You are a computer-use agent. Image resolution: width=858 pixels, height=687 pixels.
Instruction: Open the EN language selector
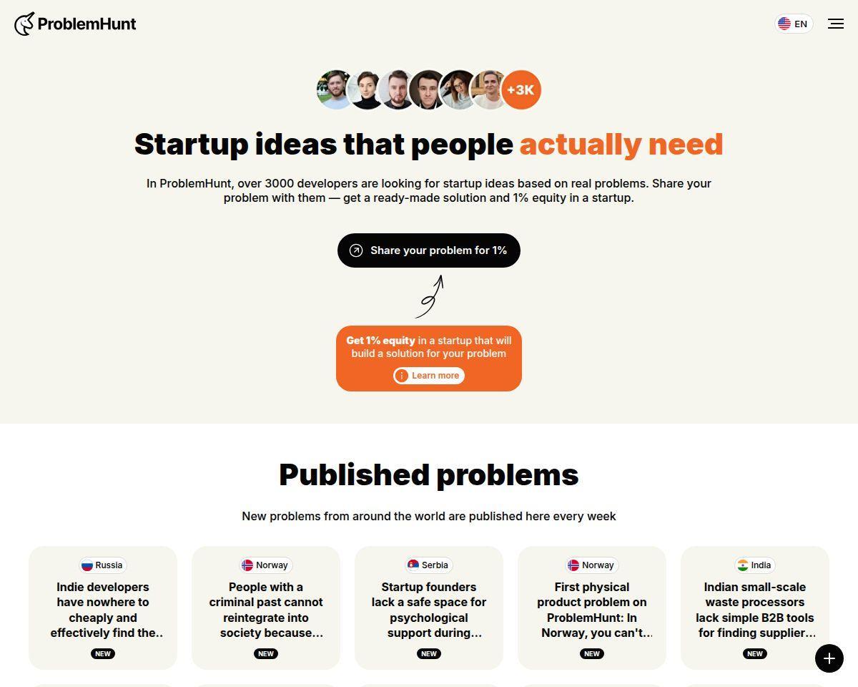794,24
